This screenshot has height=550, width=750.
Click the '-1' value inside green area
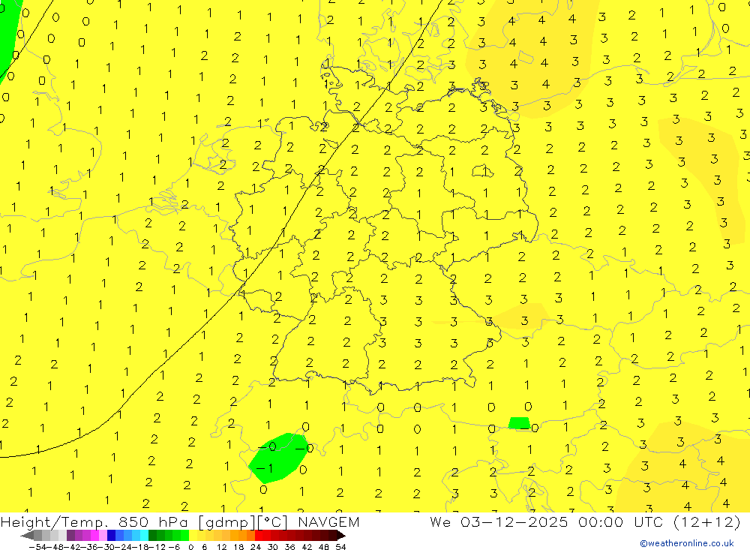point(265,467)
